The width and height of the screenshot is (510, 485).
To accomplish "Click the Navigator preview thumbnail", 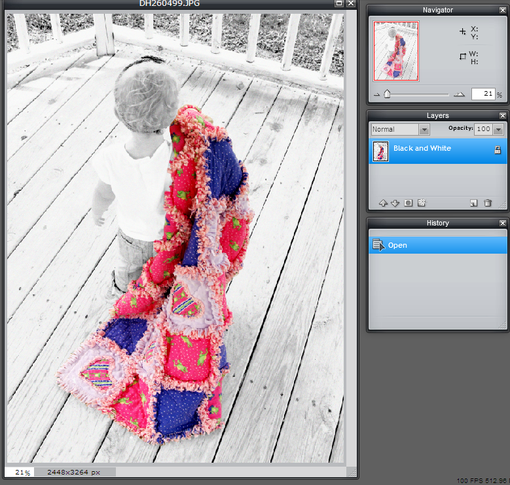I will [396, 51].
